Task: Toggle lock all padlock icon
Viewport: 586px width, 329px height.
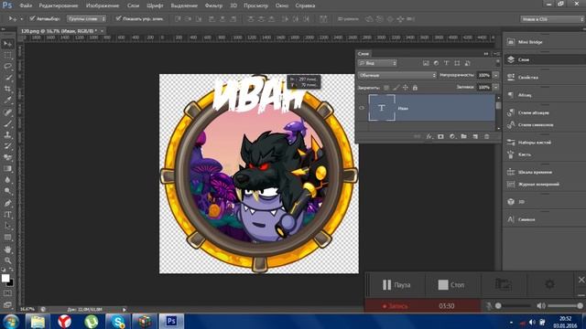Action: 415,88
